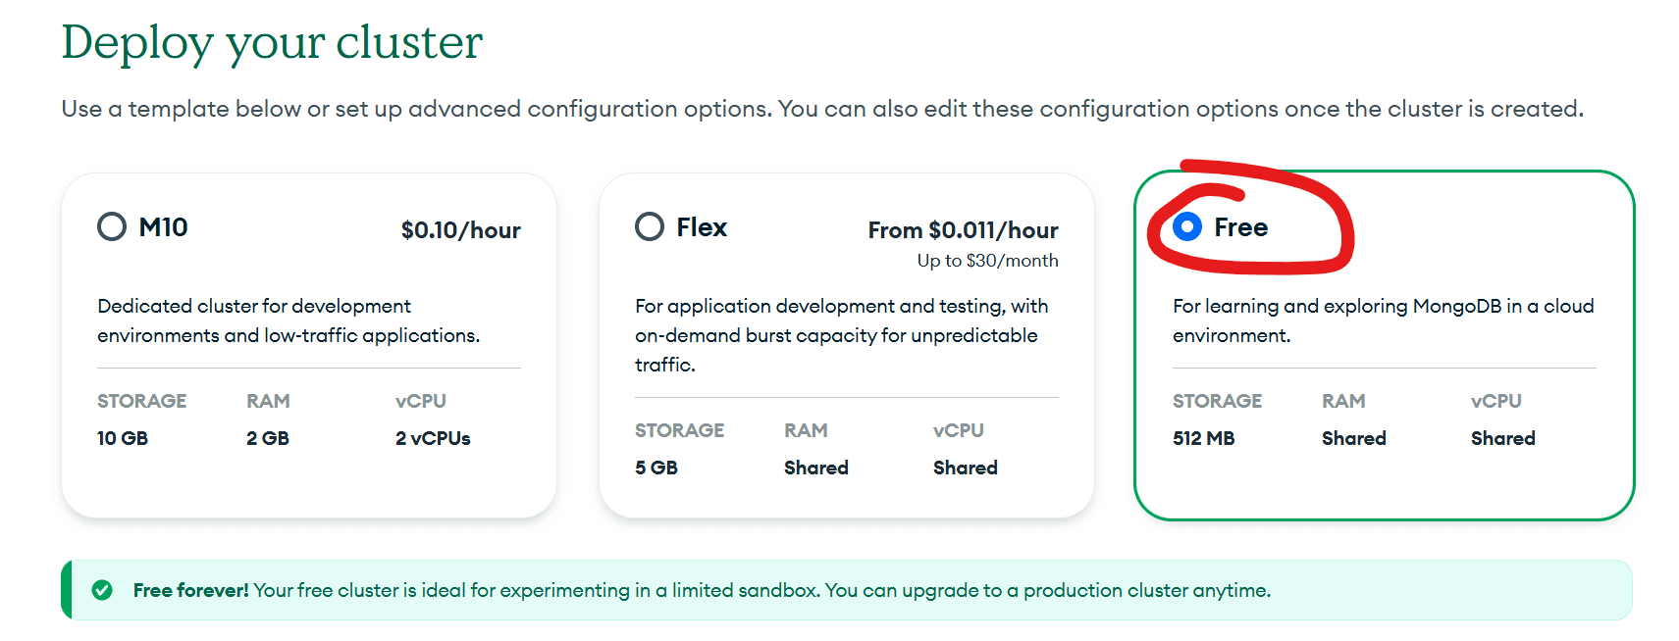Click the Free forever! banner text
Viewport: 1679px width, 641px height.
coord(189,590)
